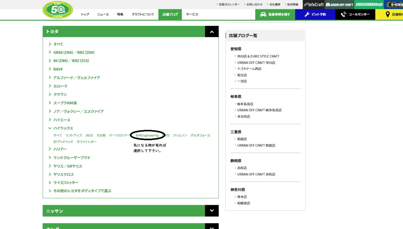Go to the クラフトについて menu item
Viewport: 403px width, 229px height.
(x=143, y=14)
